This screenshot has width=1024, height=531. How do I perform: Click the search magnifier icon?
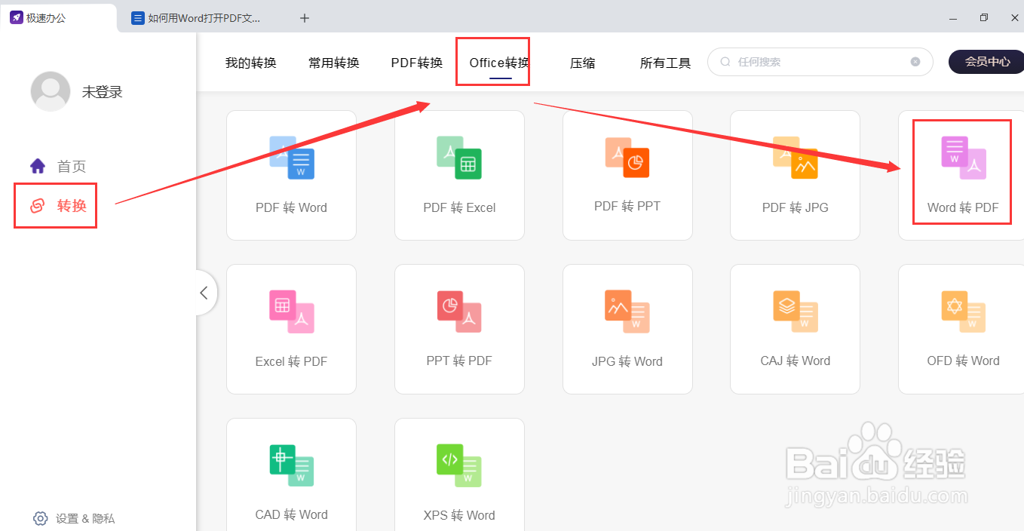(x=726, y=62)
